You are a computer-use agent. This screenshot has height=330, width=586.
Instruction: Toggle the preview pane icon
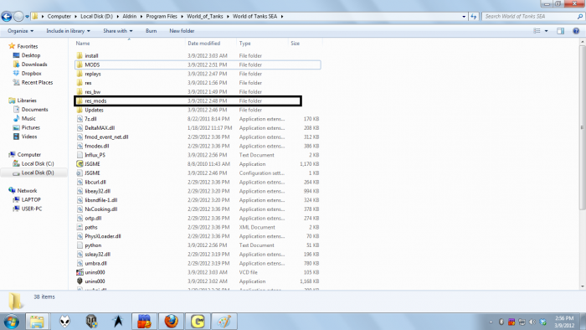[560, 31]
